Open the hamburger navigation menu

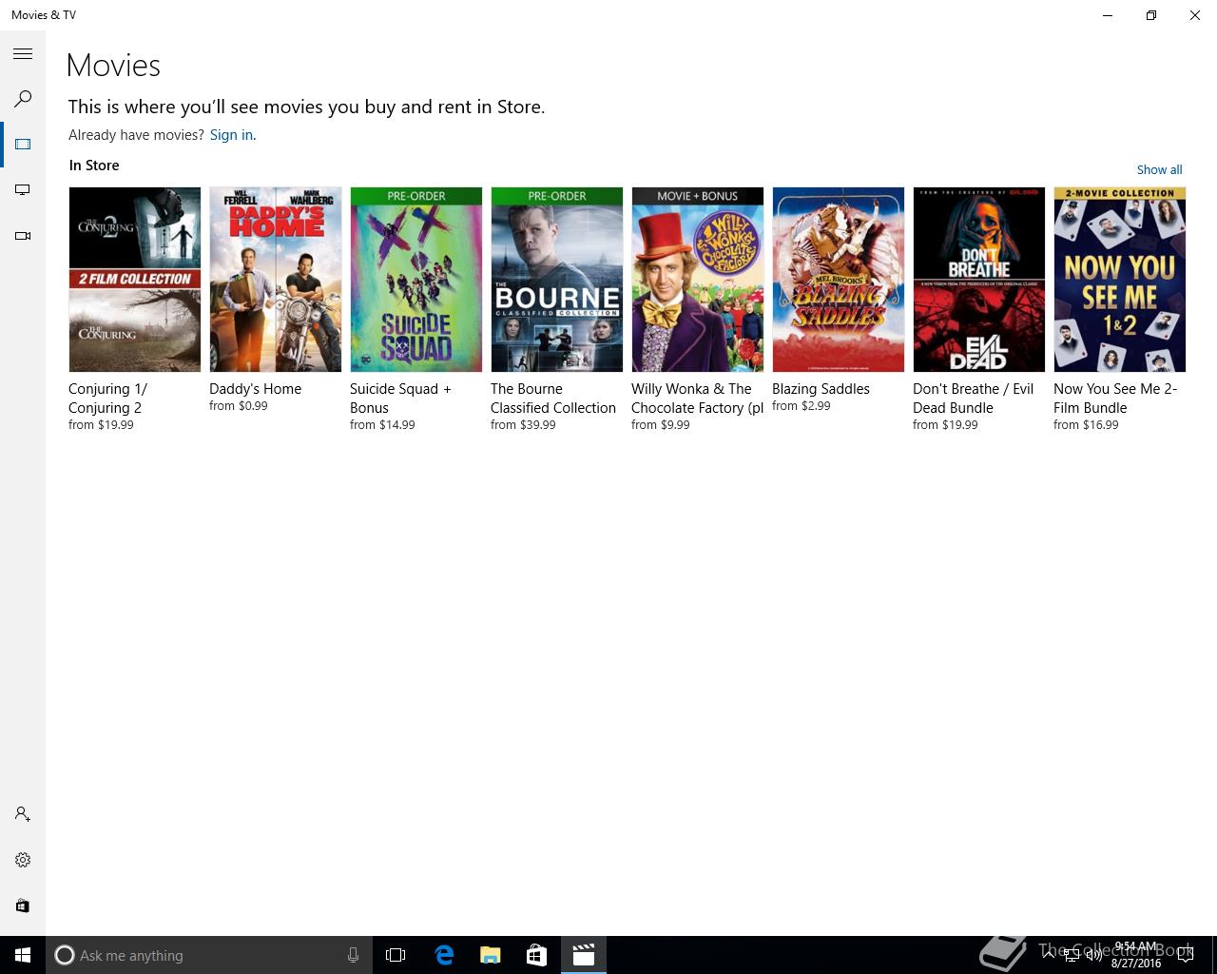click(23, 54)
